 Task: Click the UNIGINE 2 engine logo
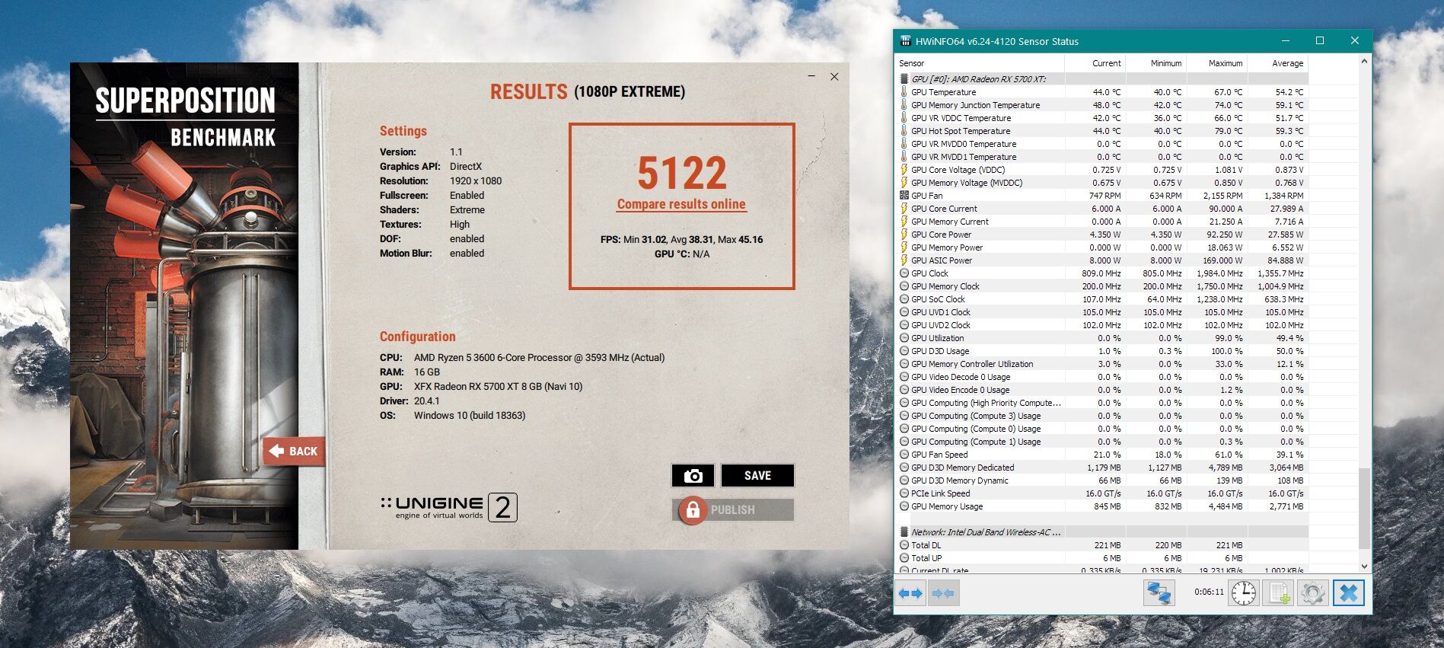click(x=448, y=508)
